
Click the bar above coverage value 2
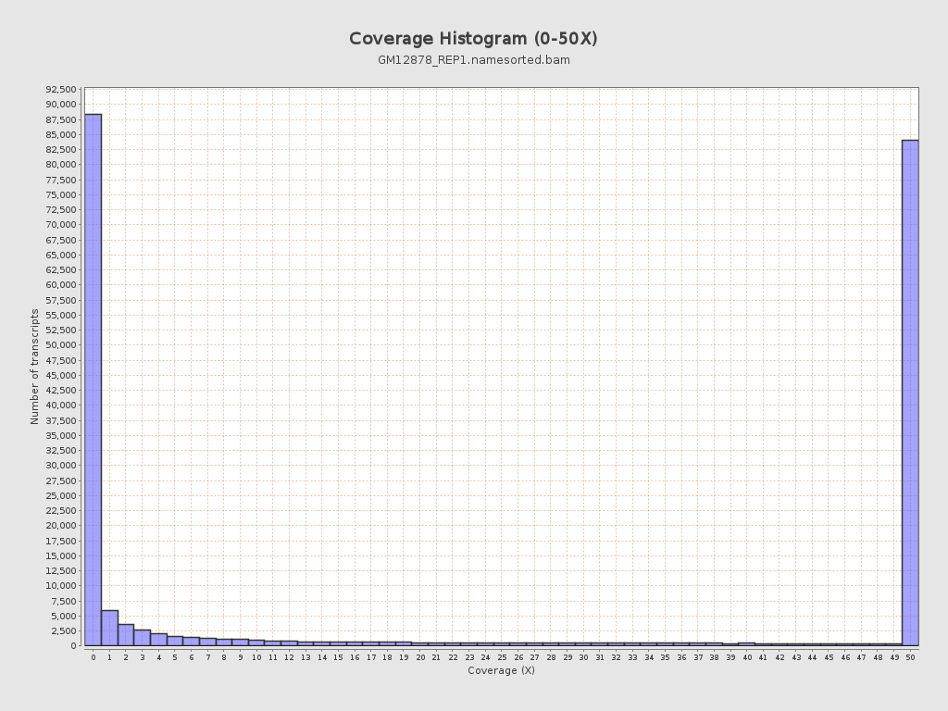(125, 634)
